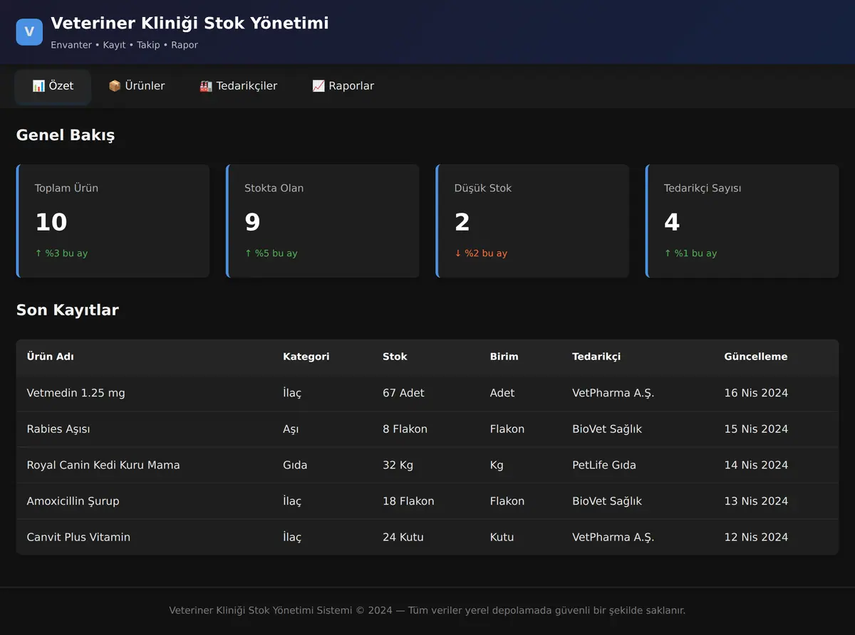The height and width of the screenshot is (635, 855).
Task: Click the Canvit Plus Vitamin product name
Action: click(78, 537)
